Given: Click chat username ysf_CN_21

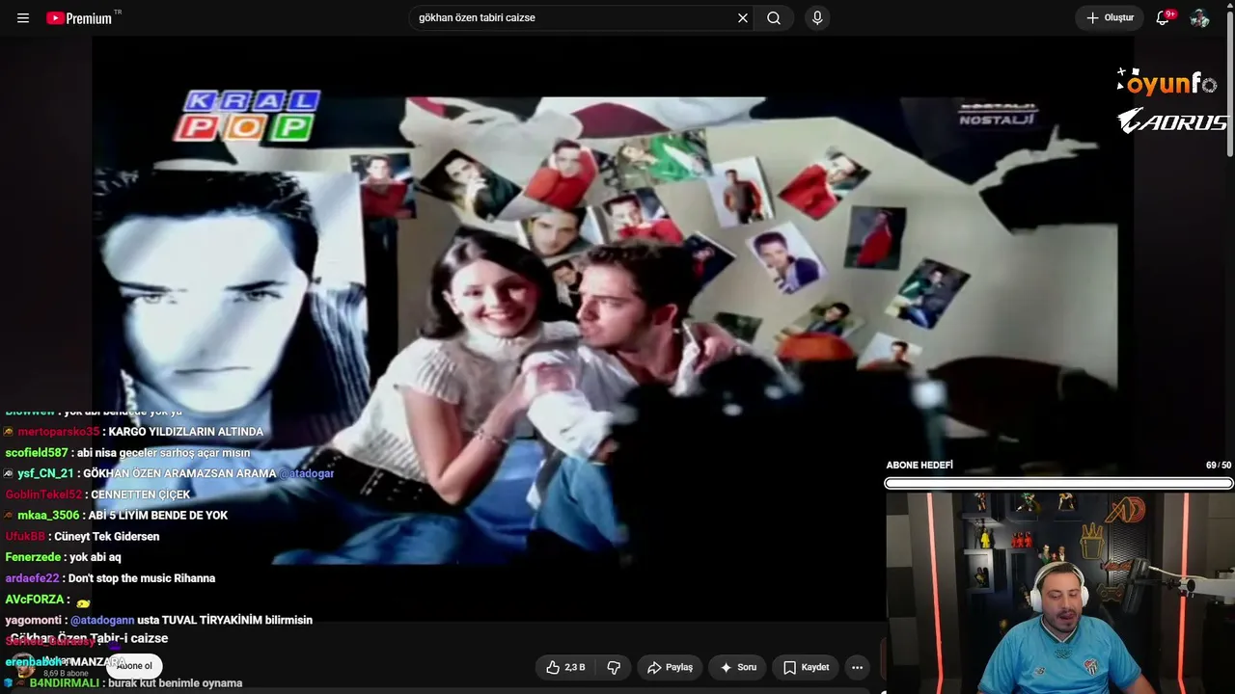Looking at the screenshot, I should pyautogui.click(x=45, y=474).
